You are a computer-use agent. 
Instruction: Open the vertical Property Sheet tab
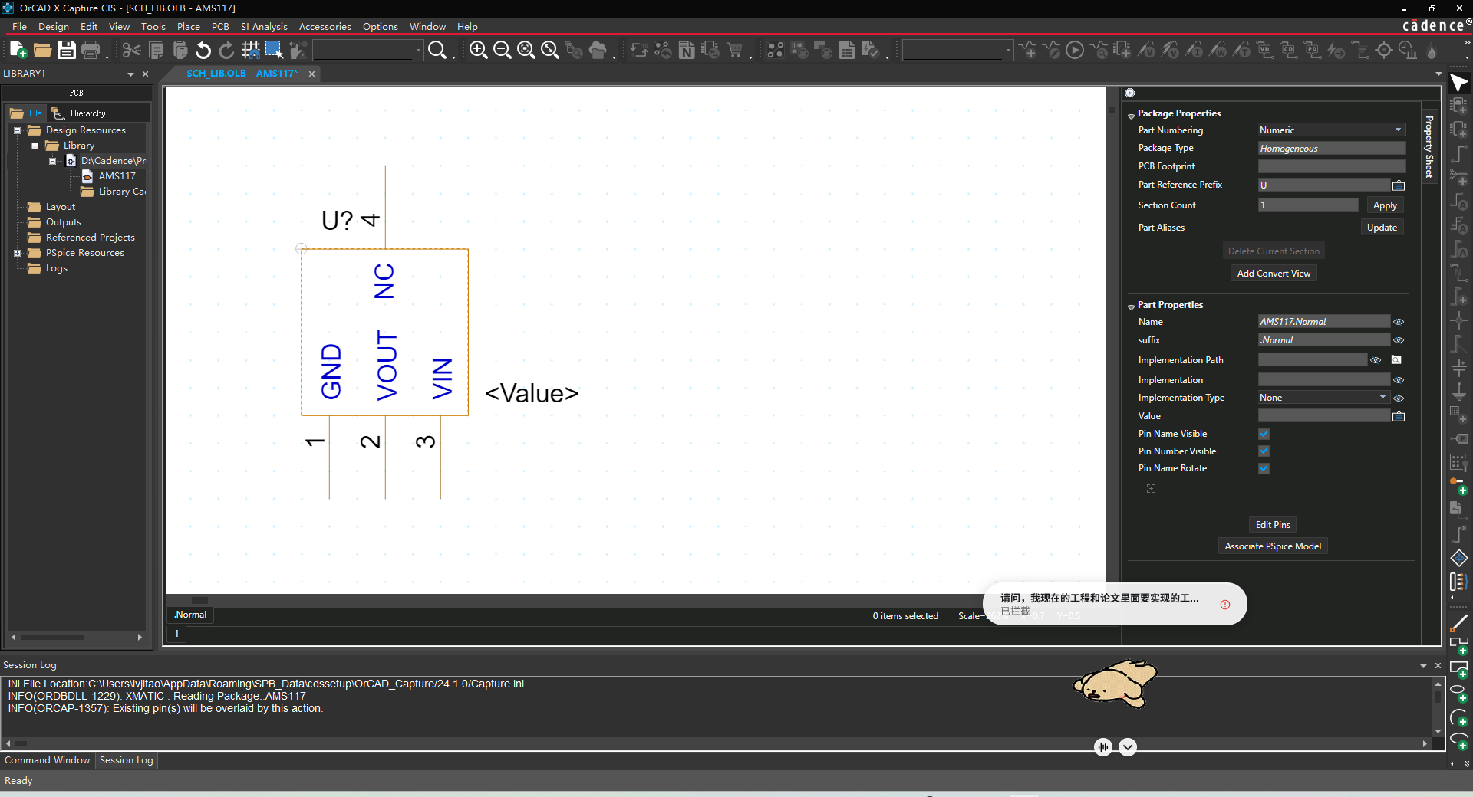point(1429,147)
